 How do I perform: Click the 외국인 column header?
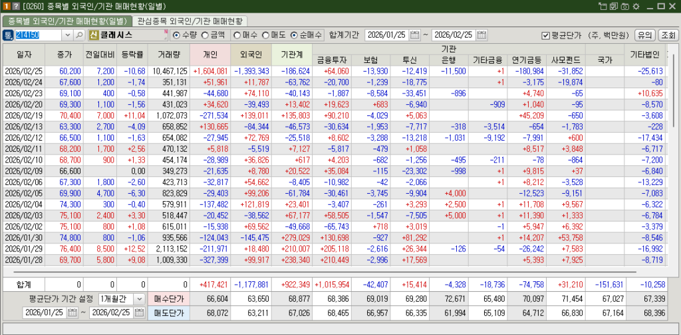click(x=251, y=54)
